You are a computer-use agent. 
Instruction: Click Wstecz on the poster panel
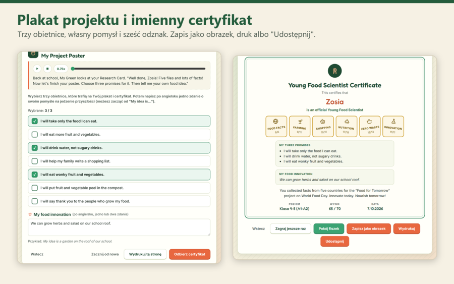[37, 254]
